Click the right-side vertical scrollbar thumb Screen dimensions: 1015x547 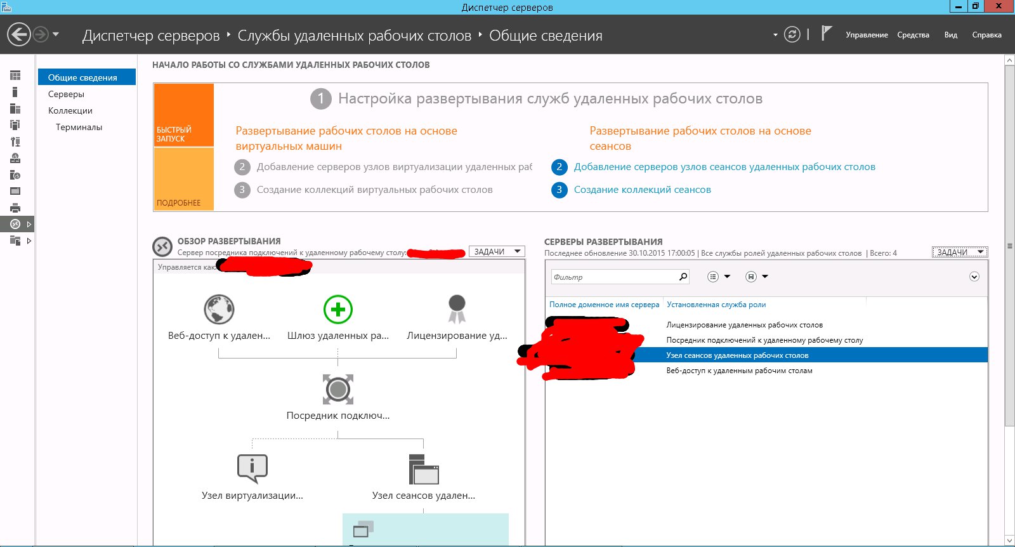tap(1009, 246)
